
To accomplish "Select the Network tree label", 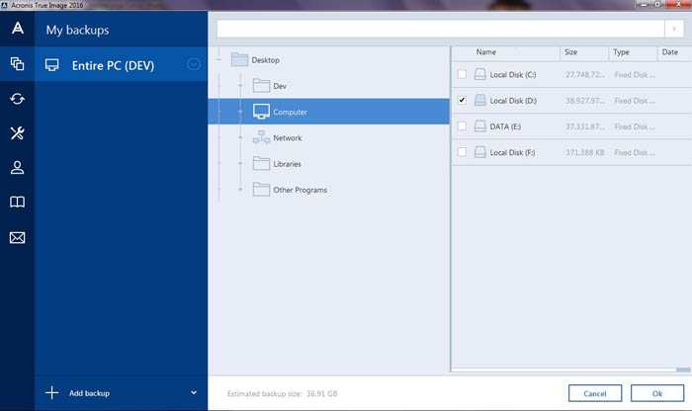I will click(288, 137).
